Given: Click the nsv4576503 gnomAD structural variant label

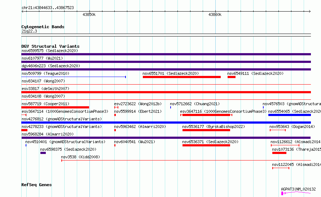Looking at the screenshot, I should point(292,104).
